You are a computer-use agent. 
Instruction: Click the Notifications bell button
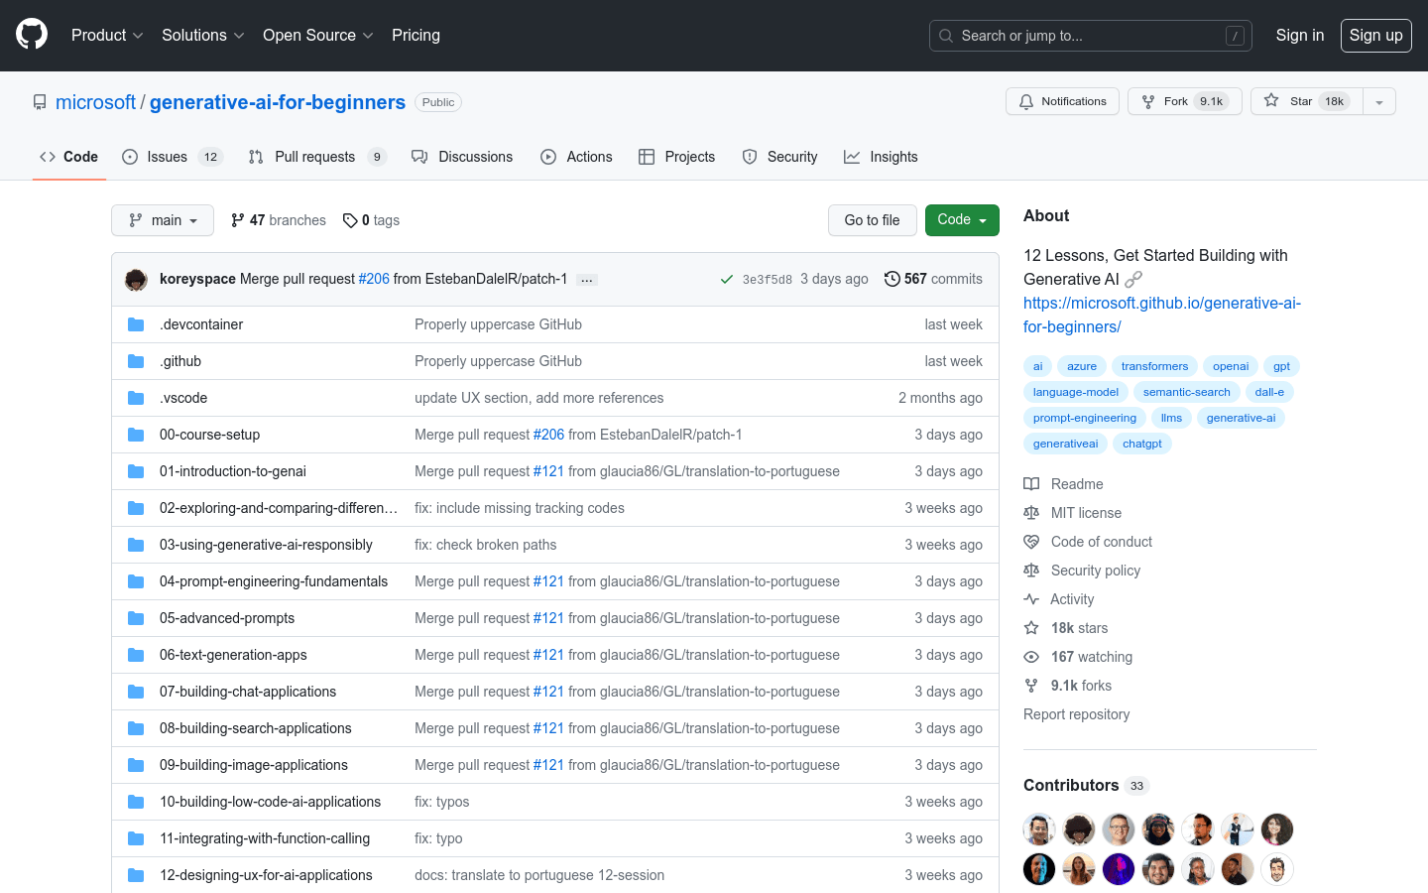[1062, 101]
